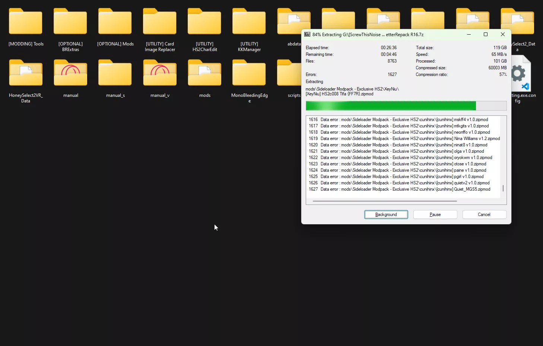The height and width of the screenshot is (346, 543).
Task: Send extraction to Background
Action: point(386,214)
